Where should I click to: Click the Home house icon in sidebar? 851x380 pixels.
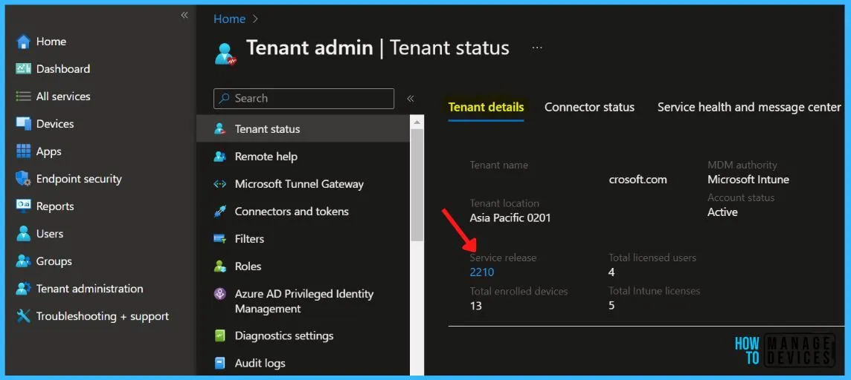click(x=23, y=42)
